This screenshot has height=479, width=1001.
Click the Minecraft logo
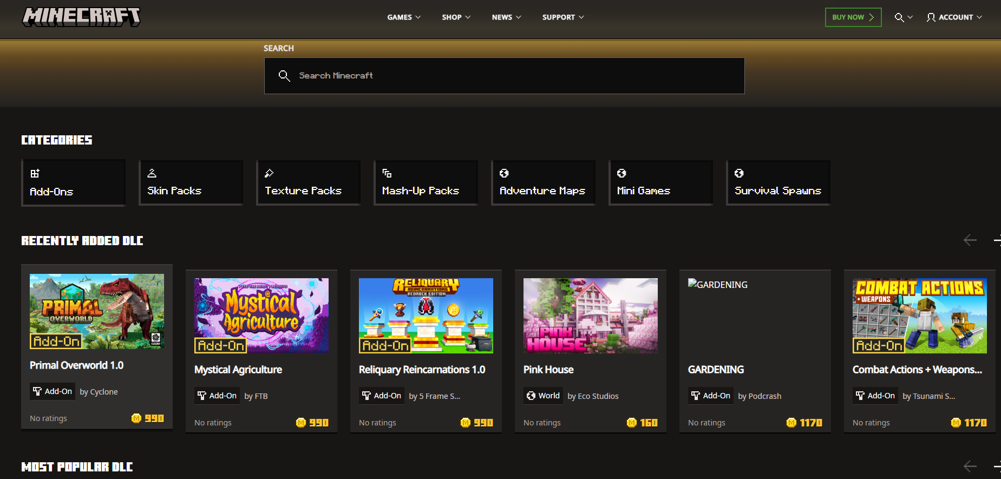[81, 17]
